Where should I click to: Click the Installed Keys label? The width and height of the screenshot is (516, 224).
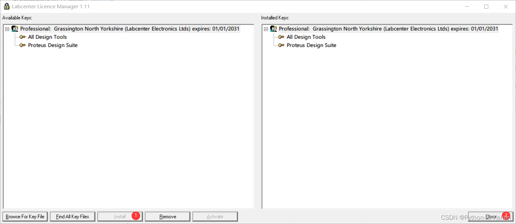tap(275, 18)
